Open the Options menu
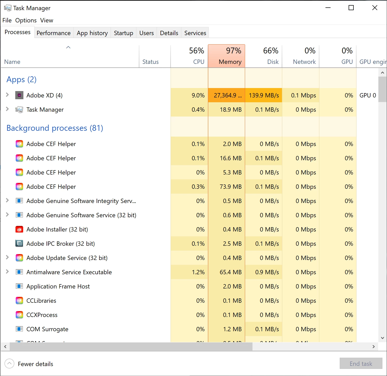This screenshot has width=387, height=376. (x=26, y=20)
